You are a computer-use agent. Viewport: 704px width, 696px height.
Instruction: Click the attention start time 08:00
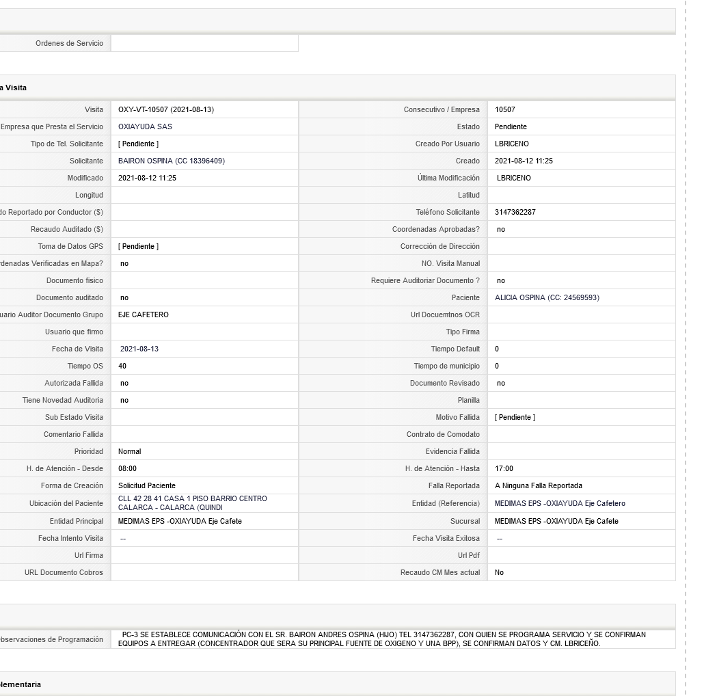tap(127, 468)
